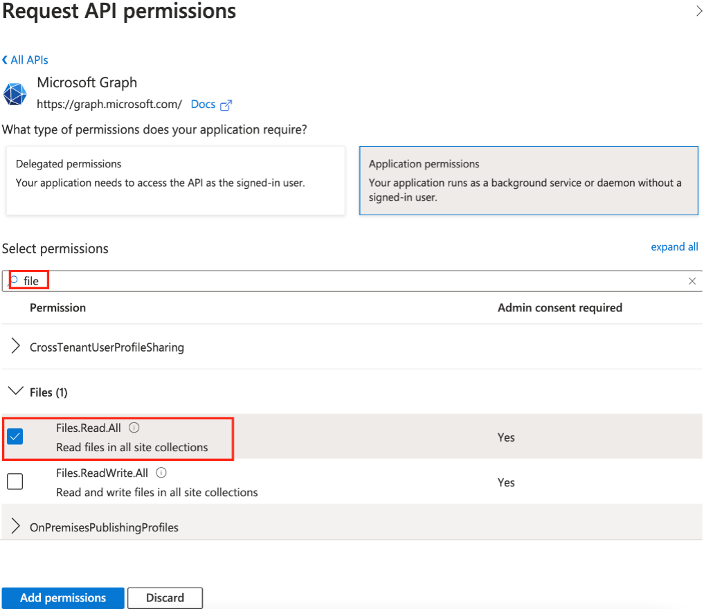Screen dimensions: 704x609
Task: Click the 'Yes' value in the Files.ReadWrite.All row
Action: click(506, 482)
